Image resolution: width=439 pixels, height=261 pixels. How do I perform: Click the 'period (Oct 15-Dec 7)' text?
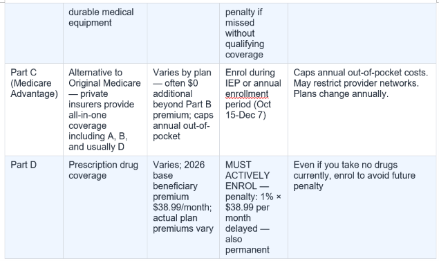[x=248, y=109]
